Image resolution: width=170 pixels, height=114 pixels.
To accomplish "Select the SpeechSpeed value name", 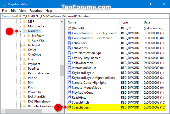I will [x=81, y=107].
